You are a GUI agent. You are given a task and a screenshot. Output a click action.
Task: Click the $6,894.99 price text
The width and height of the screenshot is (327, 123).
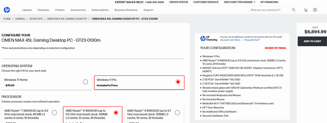tap(315, 32)
